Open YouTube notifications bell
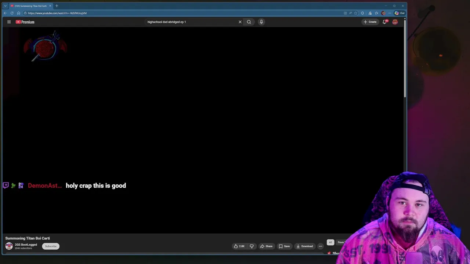470x264 pixels. pos(385,22)
